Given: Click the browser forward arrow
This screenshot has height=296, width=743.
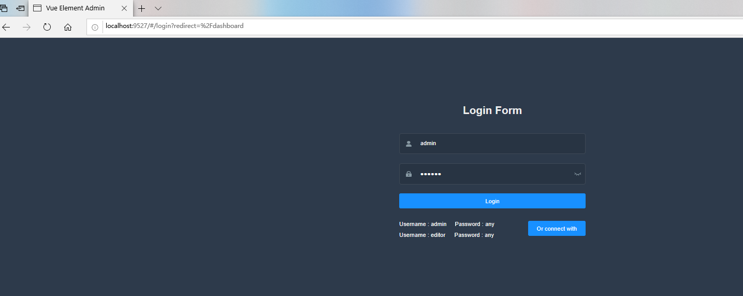Looking at the screenshot, I should point(26,27).
